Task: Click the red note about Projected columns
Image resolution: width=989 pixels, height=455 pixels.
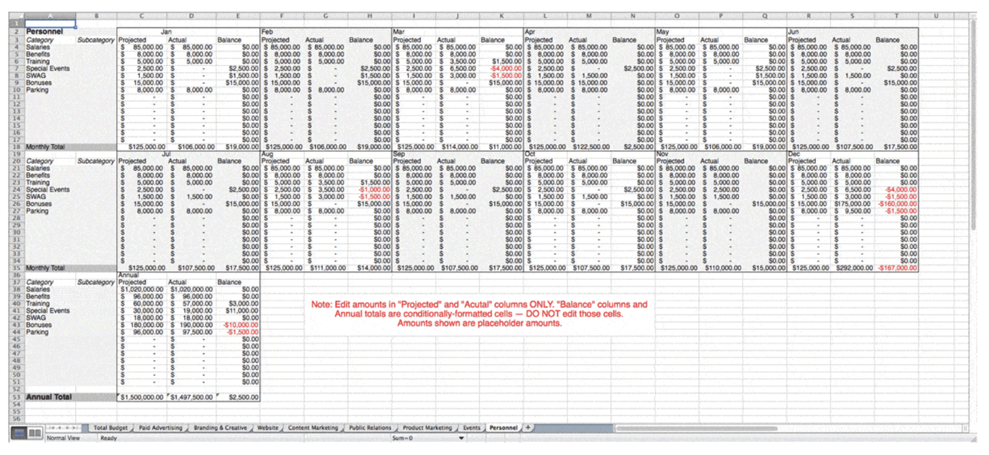Action: pos(479,313)
